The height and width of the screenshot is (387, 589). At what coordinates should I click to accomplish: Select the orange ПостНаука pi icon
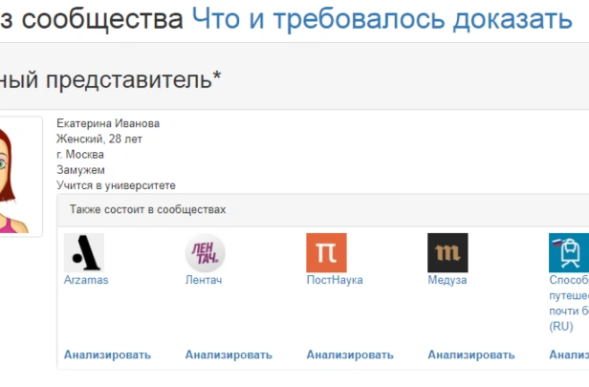click(x=326, y=252)
